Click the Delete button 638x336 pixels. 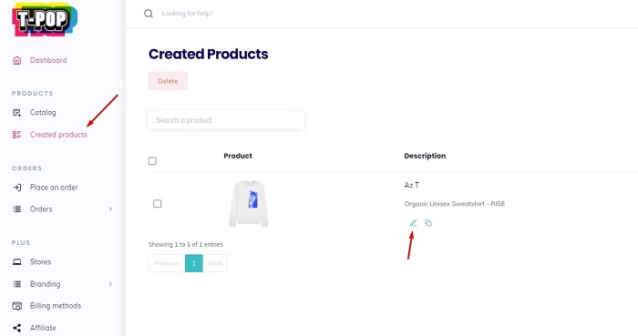click(168, 81)
